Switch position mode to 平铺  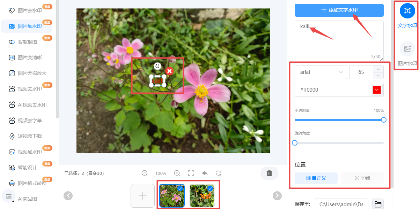[362, 178]
